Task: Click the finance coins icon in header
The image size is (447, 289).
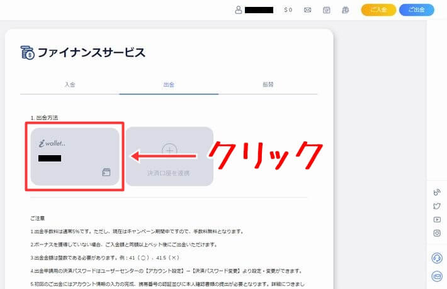Action: tap(345, 10)
